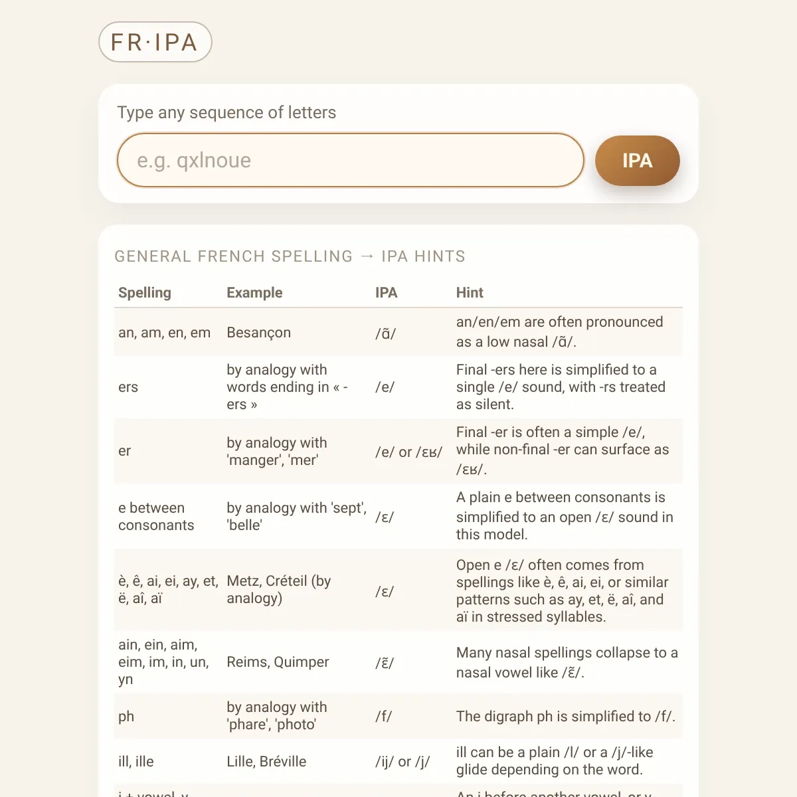This screenshot has height=797, width=797.
Task: Select the Example column header
Action: pos(254,293)
